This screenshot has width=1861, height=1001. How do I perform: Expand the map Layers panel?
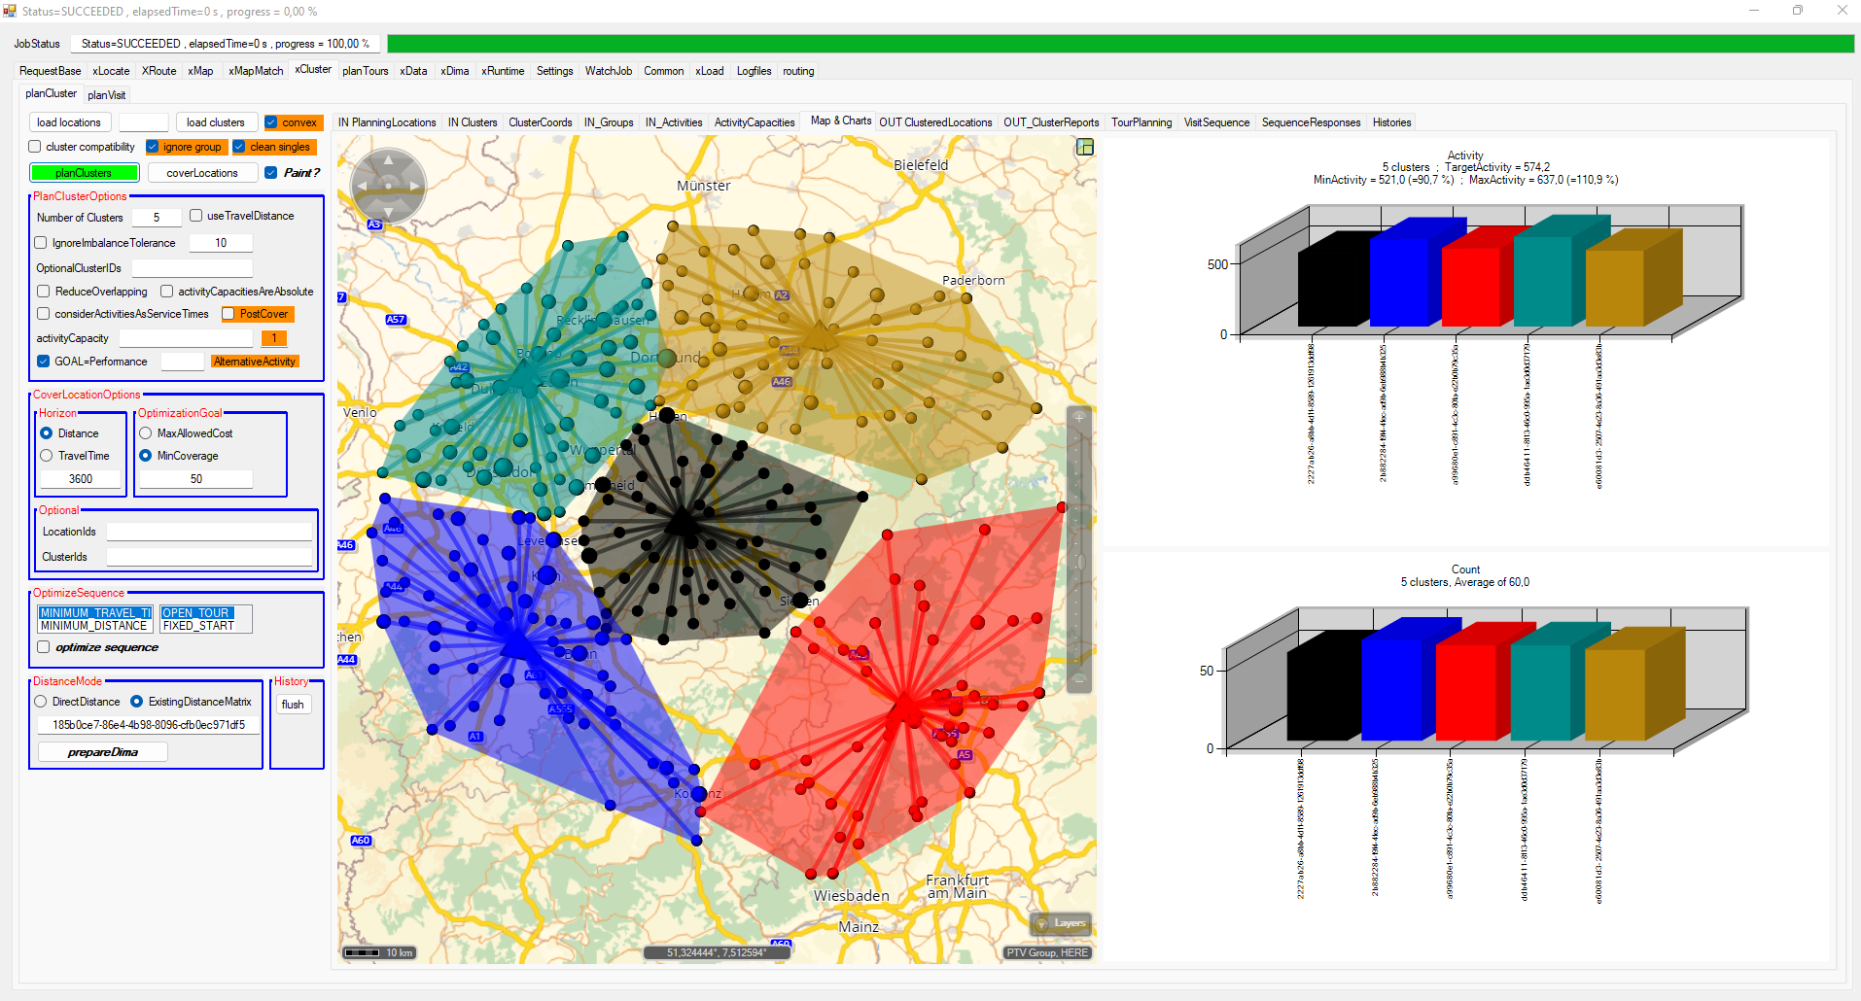tap(1061, 923)
